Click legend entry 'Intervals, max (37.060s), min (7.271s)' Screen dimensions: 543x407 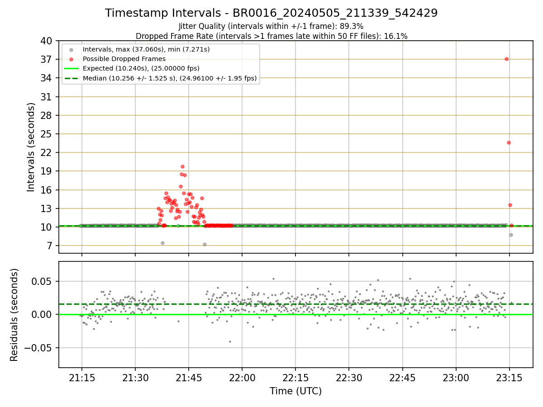coord(146,49)
